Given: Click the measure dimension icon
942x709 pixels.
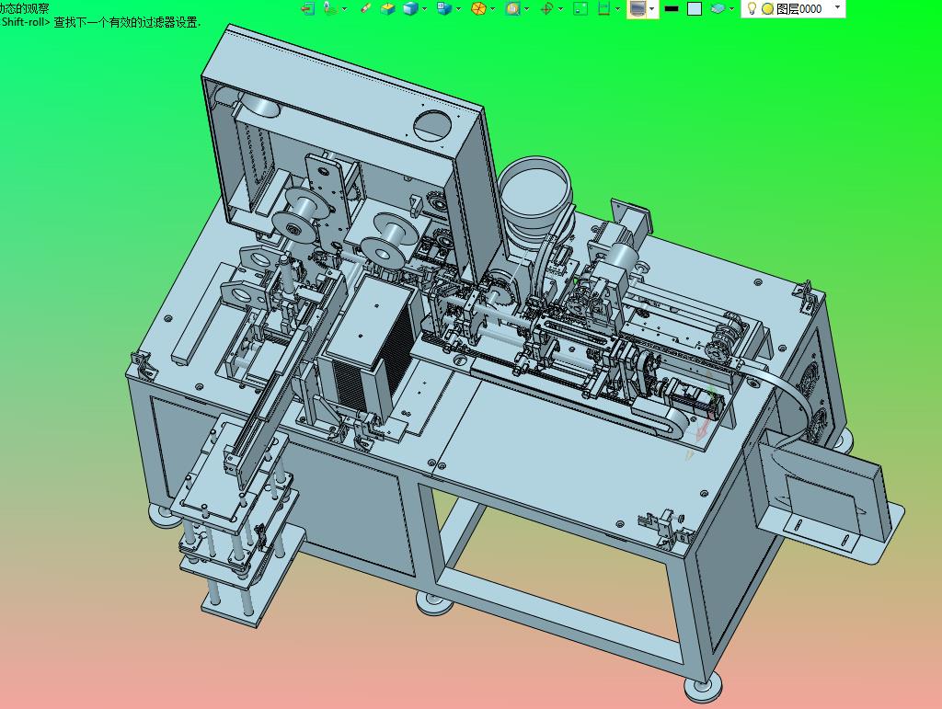Looking at the screenshot, I should [x=603, y=8].
